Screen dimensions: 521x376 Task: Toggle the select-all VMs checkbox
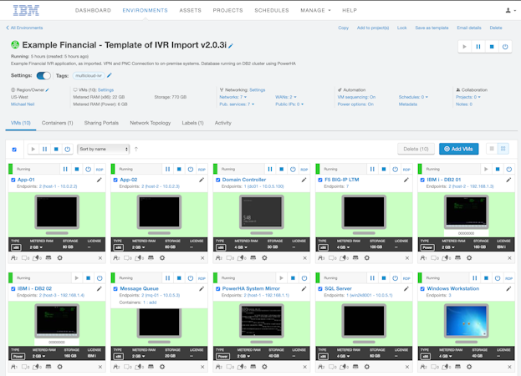click(14, 150)
